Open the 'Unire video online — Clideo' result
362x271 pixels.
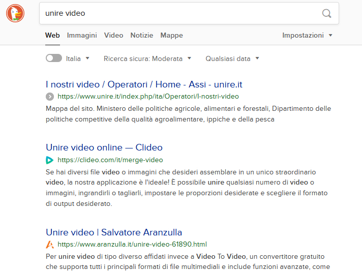(x=104, y=147)
